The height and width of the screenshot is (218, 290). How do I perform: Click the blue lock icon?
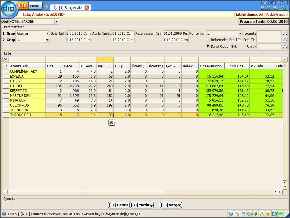[x=275, y=214]
